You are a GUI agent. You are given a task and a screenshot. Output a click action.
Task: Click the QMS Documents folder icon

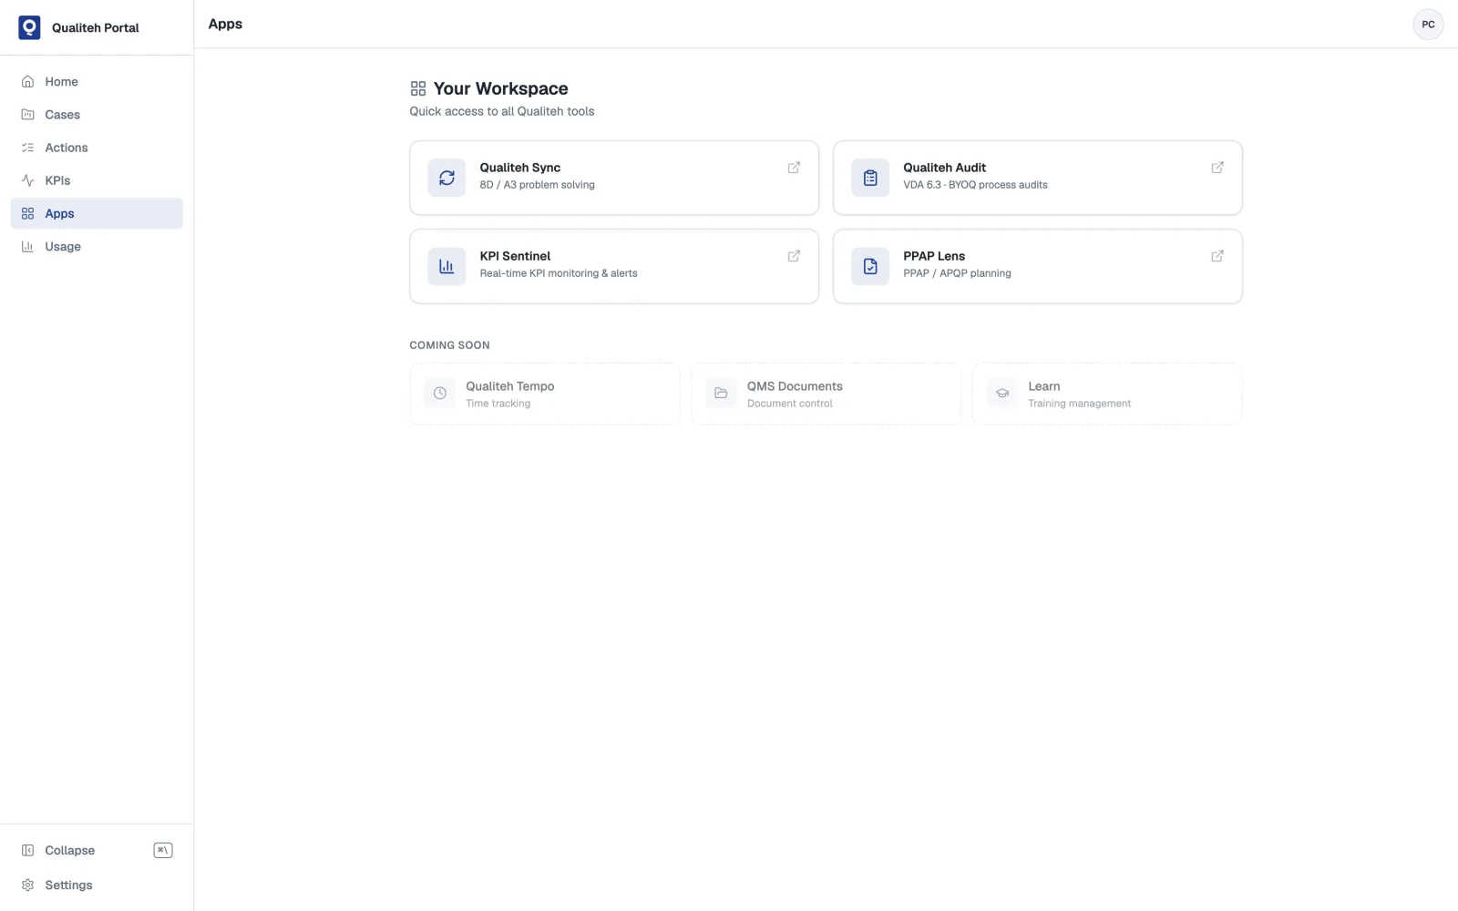coord(721,393)
